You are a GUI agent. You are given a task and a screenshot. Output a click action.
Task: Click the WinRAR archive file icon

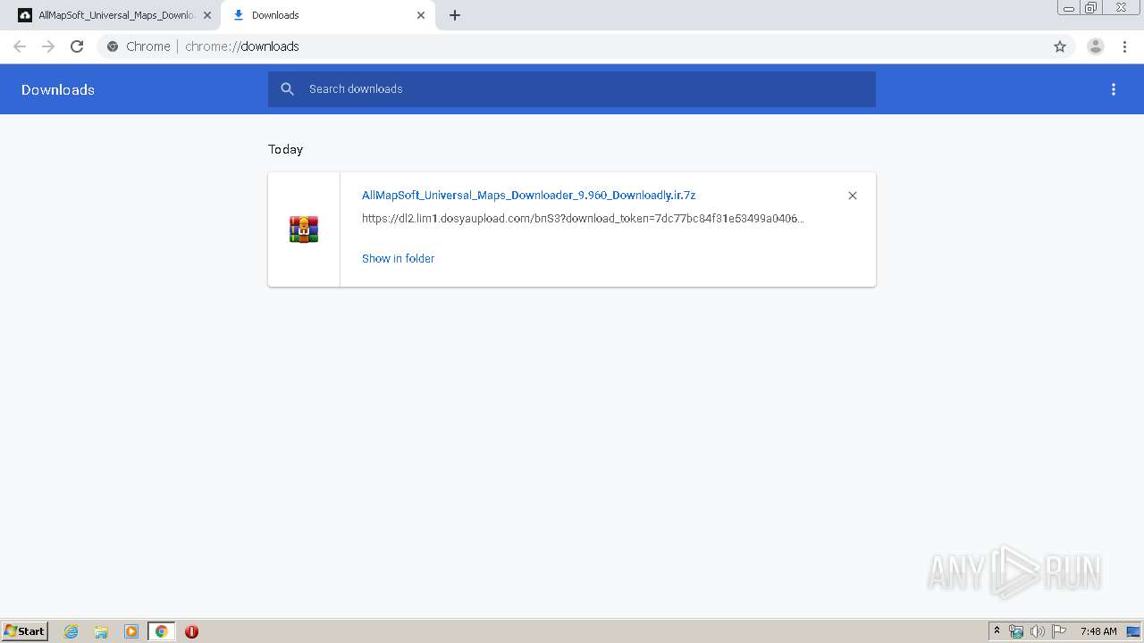click(304, 230)
